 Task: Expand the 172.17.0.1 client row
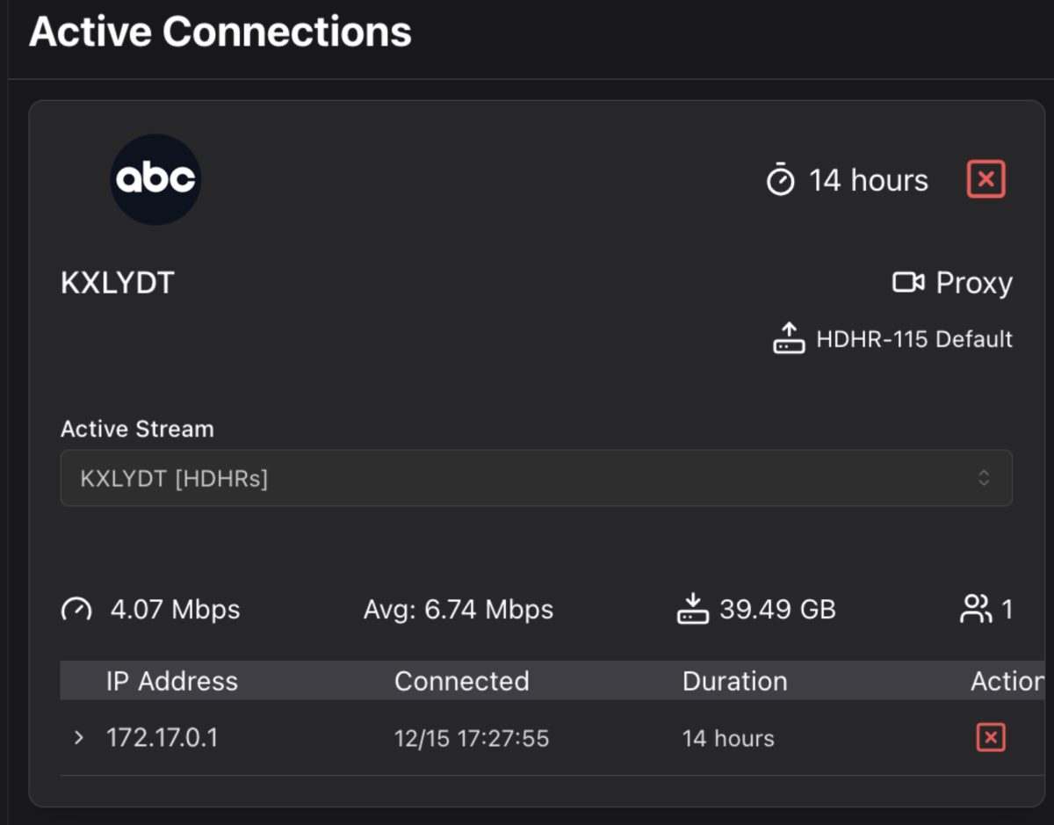tap(79, 737)
